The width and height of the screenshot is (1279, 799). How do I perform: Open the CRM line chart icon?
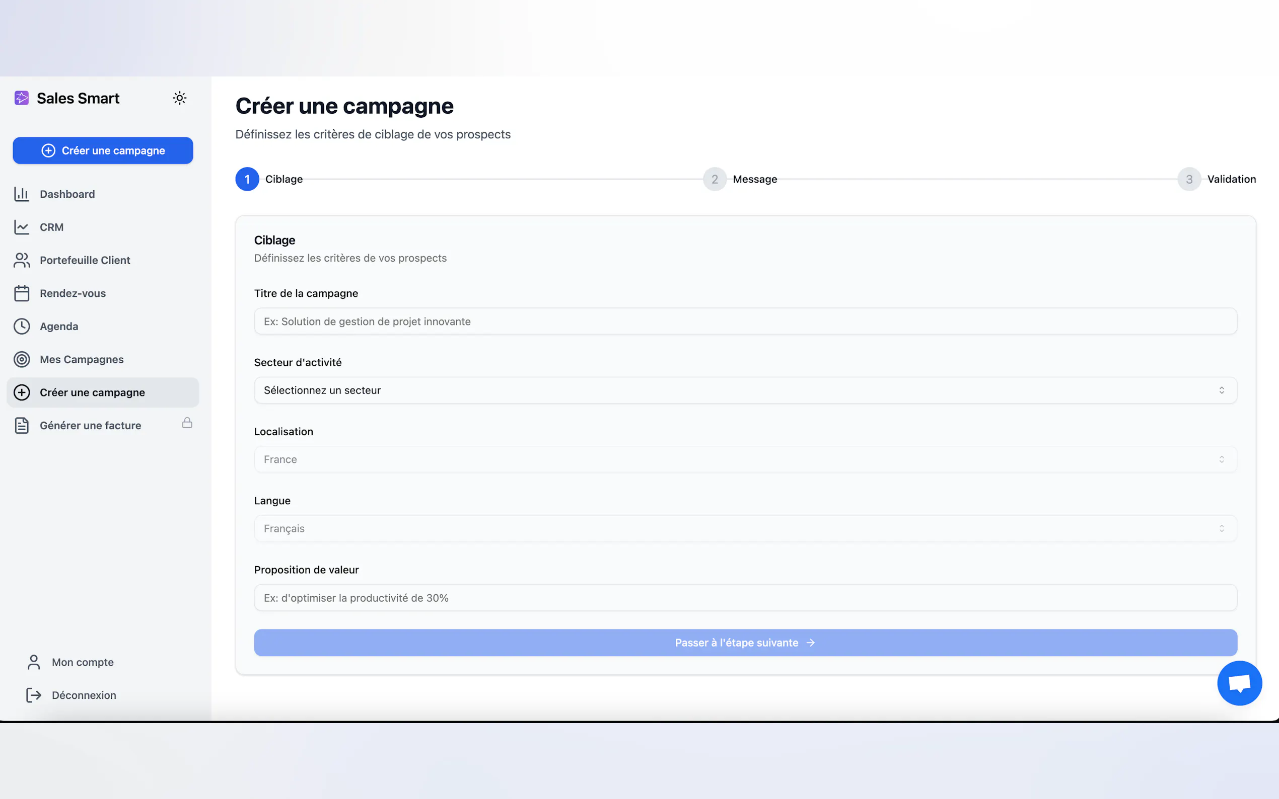tap(22, 227)
